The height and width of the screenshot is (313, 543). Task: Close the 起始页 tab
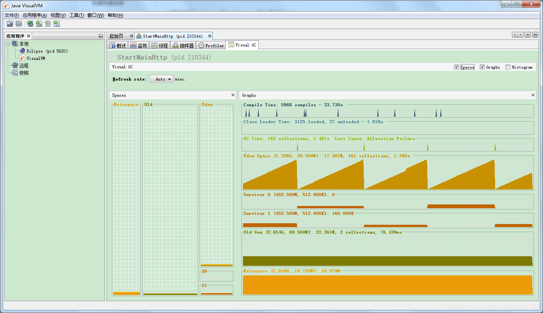tap(131, 36)
